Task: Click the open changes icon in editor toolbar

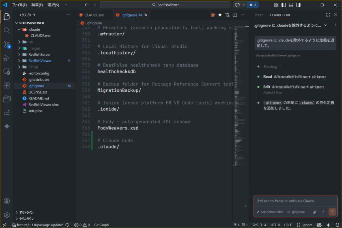Action: (x=227, y=15)
